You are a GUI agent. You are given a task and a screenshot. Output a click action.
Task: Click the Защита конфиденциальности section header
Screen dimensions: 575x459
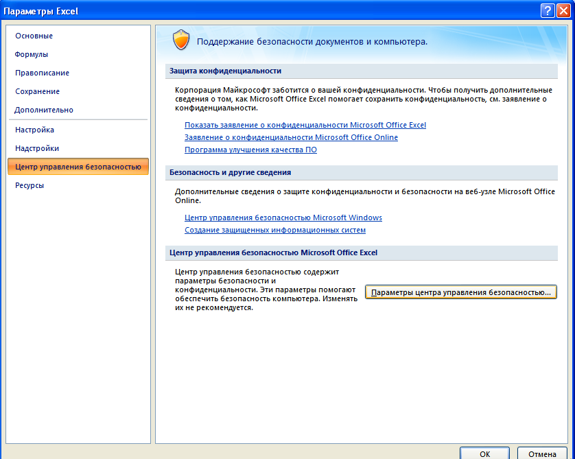[361, 71]
